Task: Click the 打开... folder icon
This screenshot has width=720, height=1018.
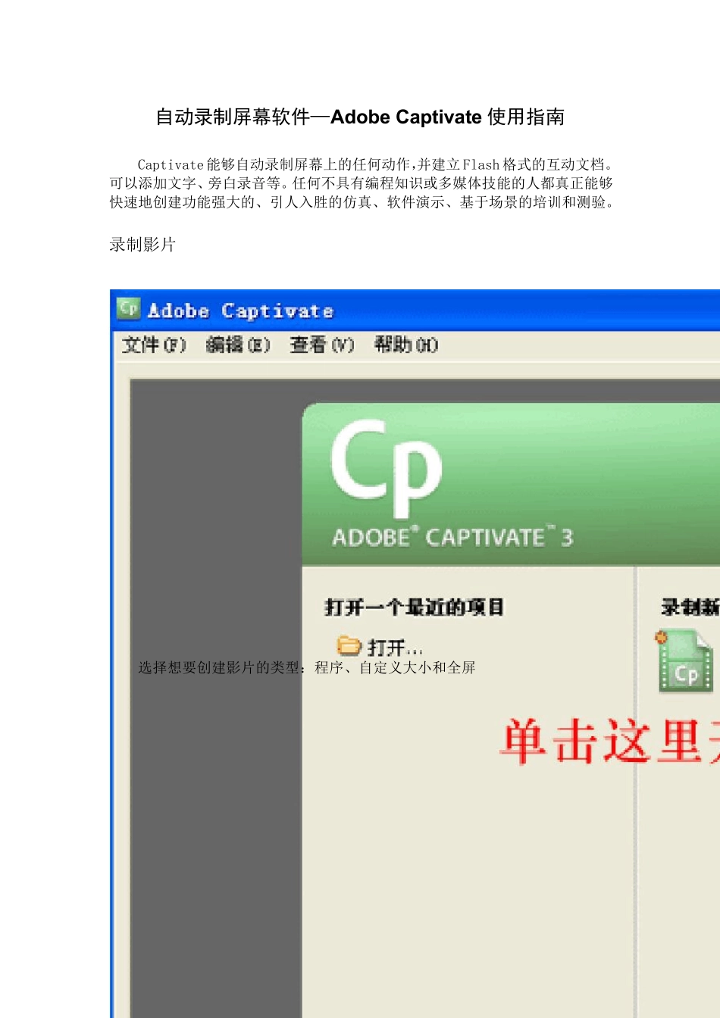Action: (x=349, y=645)
